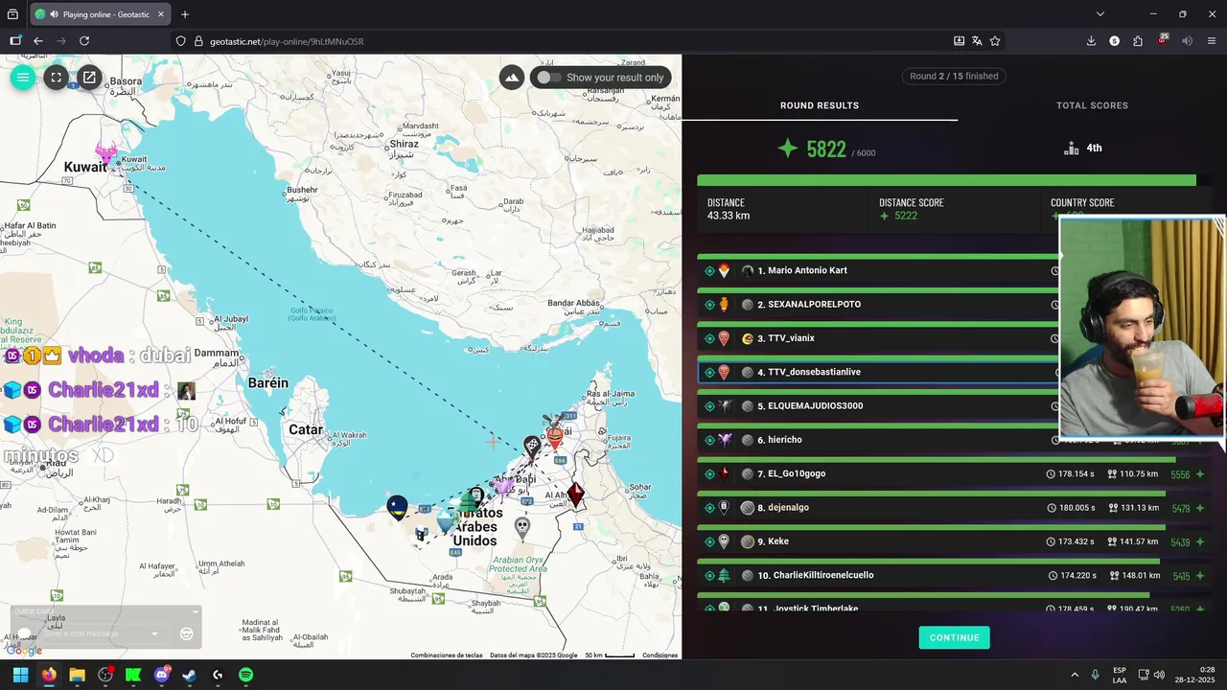Click the avatar of TTV_vianix

point(748,339)
